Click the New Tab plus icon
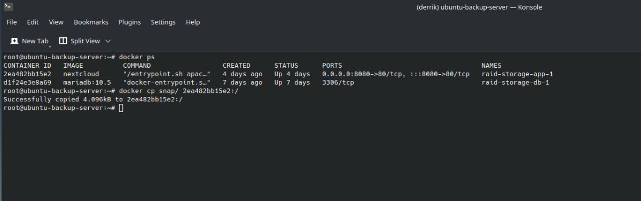This screenshot has width=641, height=201. pyautogui.click(x=14, y=41)
